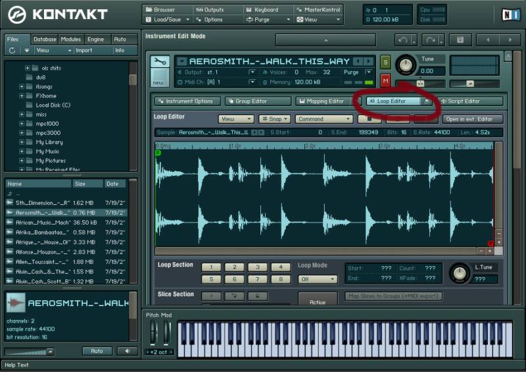Open the Load/Save dropdown
526x372 pixels.
pos(168,20)
